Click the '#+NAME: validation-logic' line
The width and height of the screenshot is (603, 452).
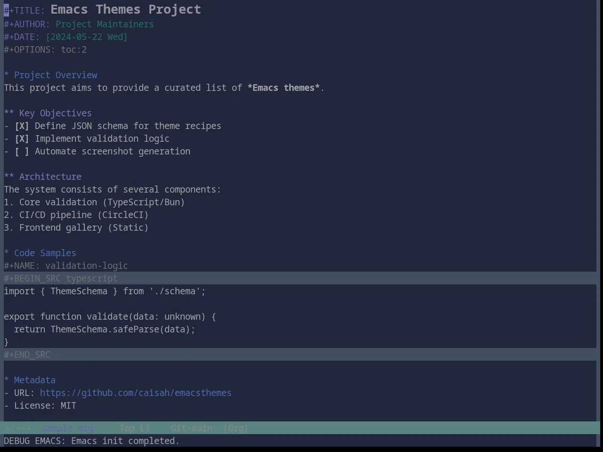(x=66, y=266)
